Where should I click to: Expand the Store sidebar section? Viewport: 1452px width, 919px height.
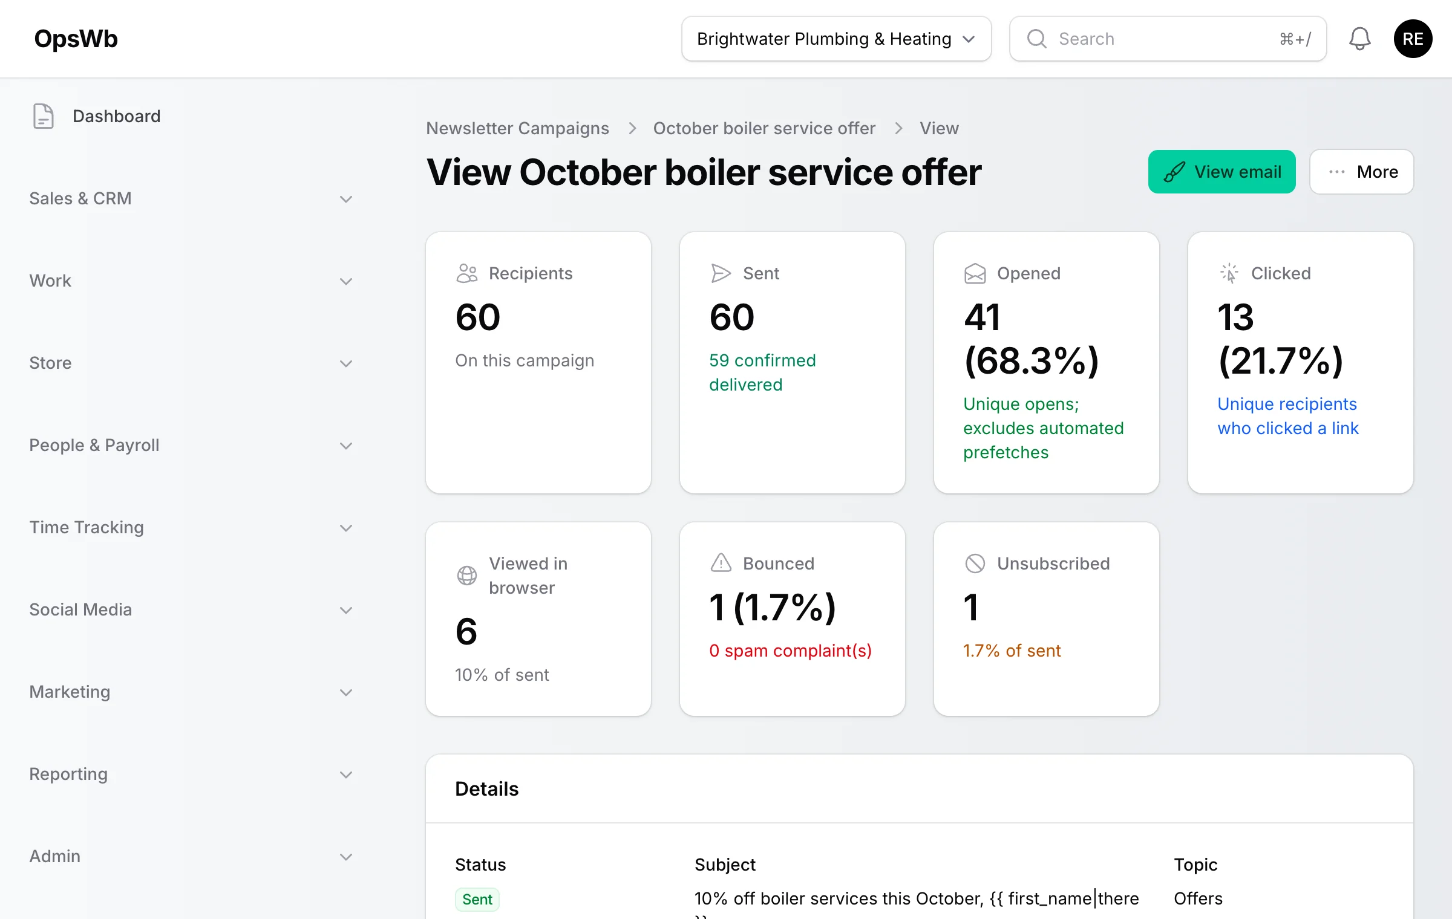pos(191,363)
